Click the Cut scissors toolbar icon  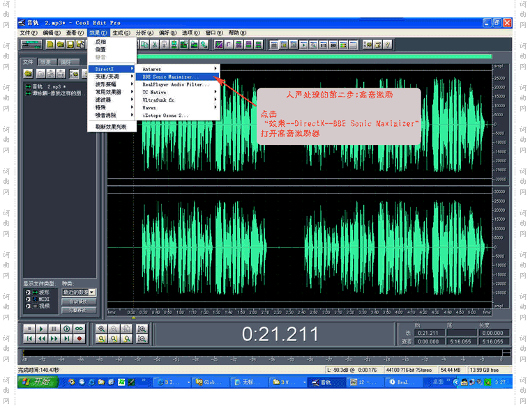pos(155,45)
